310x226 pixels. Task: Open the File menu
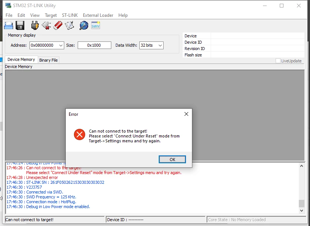9,15
